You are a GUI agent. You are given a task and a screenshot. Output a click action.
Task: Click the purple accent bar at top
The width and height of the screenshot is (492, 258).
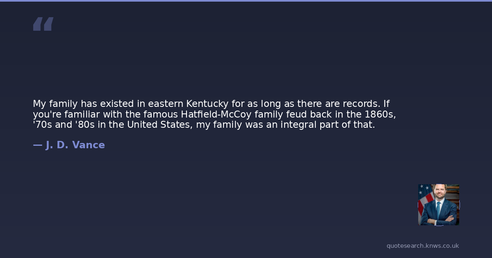click(x=246, y=1)
